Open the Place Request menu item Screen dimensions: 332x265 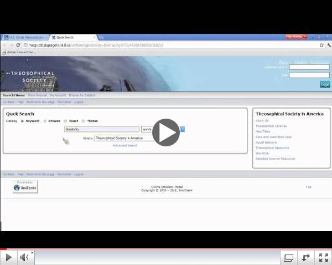coord(37,95)
